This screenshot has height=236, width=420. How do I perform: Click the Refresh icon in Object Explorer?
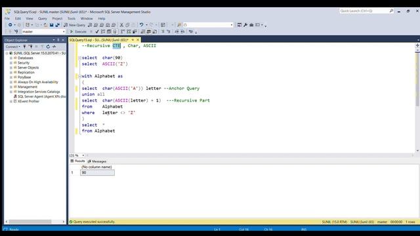pyautogui.click(x=48, y=47)
